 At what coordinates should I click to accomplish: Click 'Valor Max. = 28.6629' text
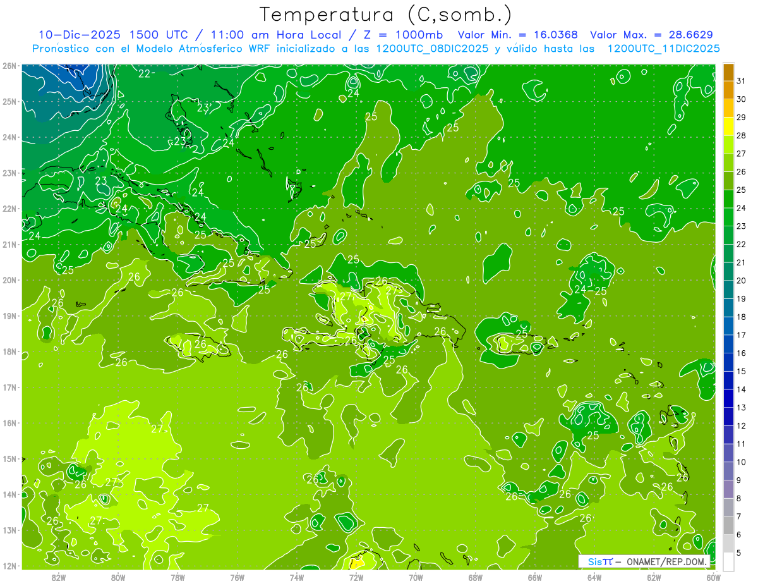pyautogui.click(x=652, y=34)
